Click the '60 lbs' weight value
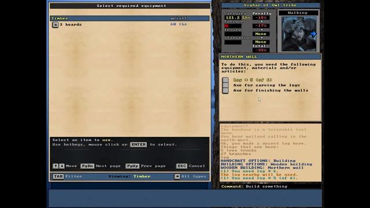The width and height of the screenshot is (370, 208). click(179, 24)
